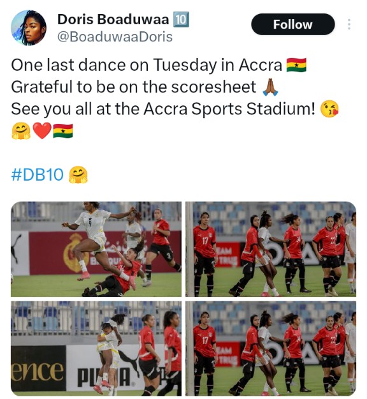
Task: Click the @BoaduwaaDoris handle
Action: pos(115,36)
